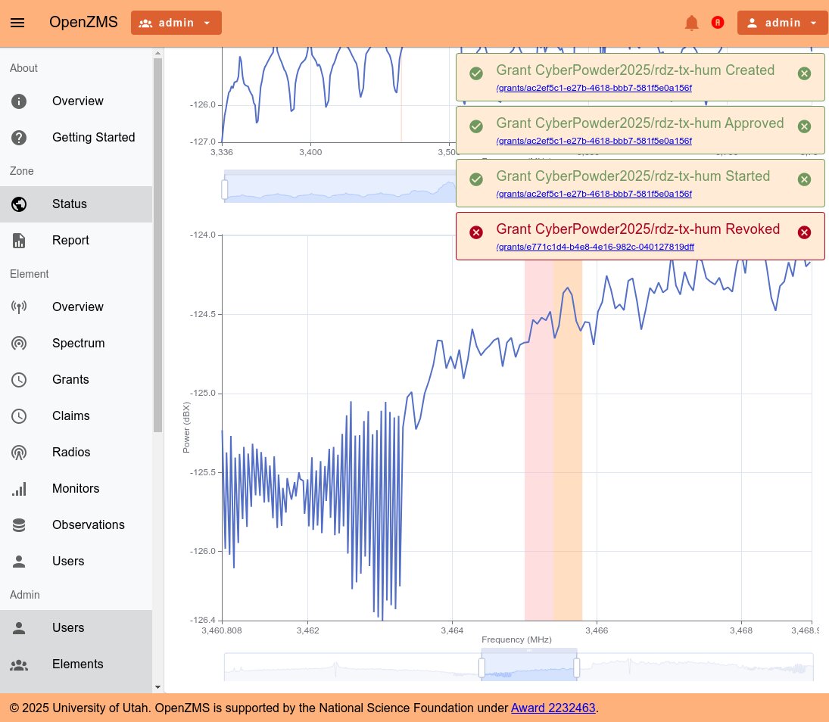Click the green check icon on Approved notification

pos(476,126)
